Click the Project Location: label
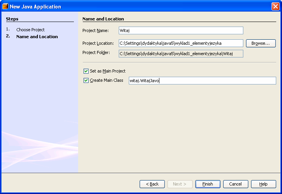The width and height of the screenshot is (282, 194). tap(98, 44)
